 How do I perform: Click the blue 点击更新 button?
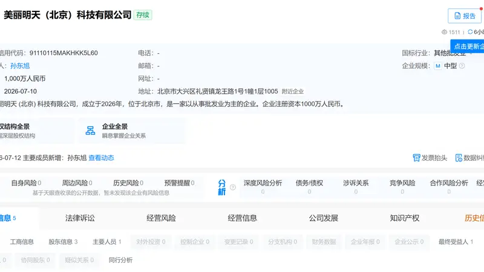tap(467, 47)
